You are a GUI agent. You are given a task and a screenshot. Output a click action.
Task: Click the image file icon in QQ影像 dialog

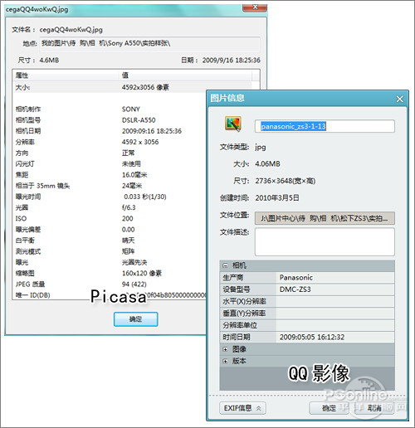click(233, 124)
